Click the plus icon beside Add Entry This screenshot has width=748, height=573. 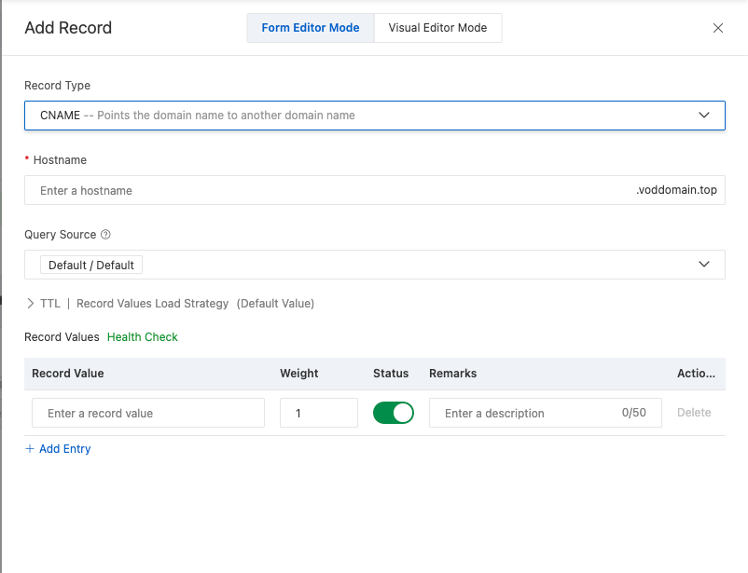30,449
